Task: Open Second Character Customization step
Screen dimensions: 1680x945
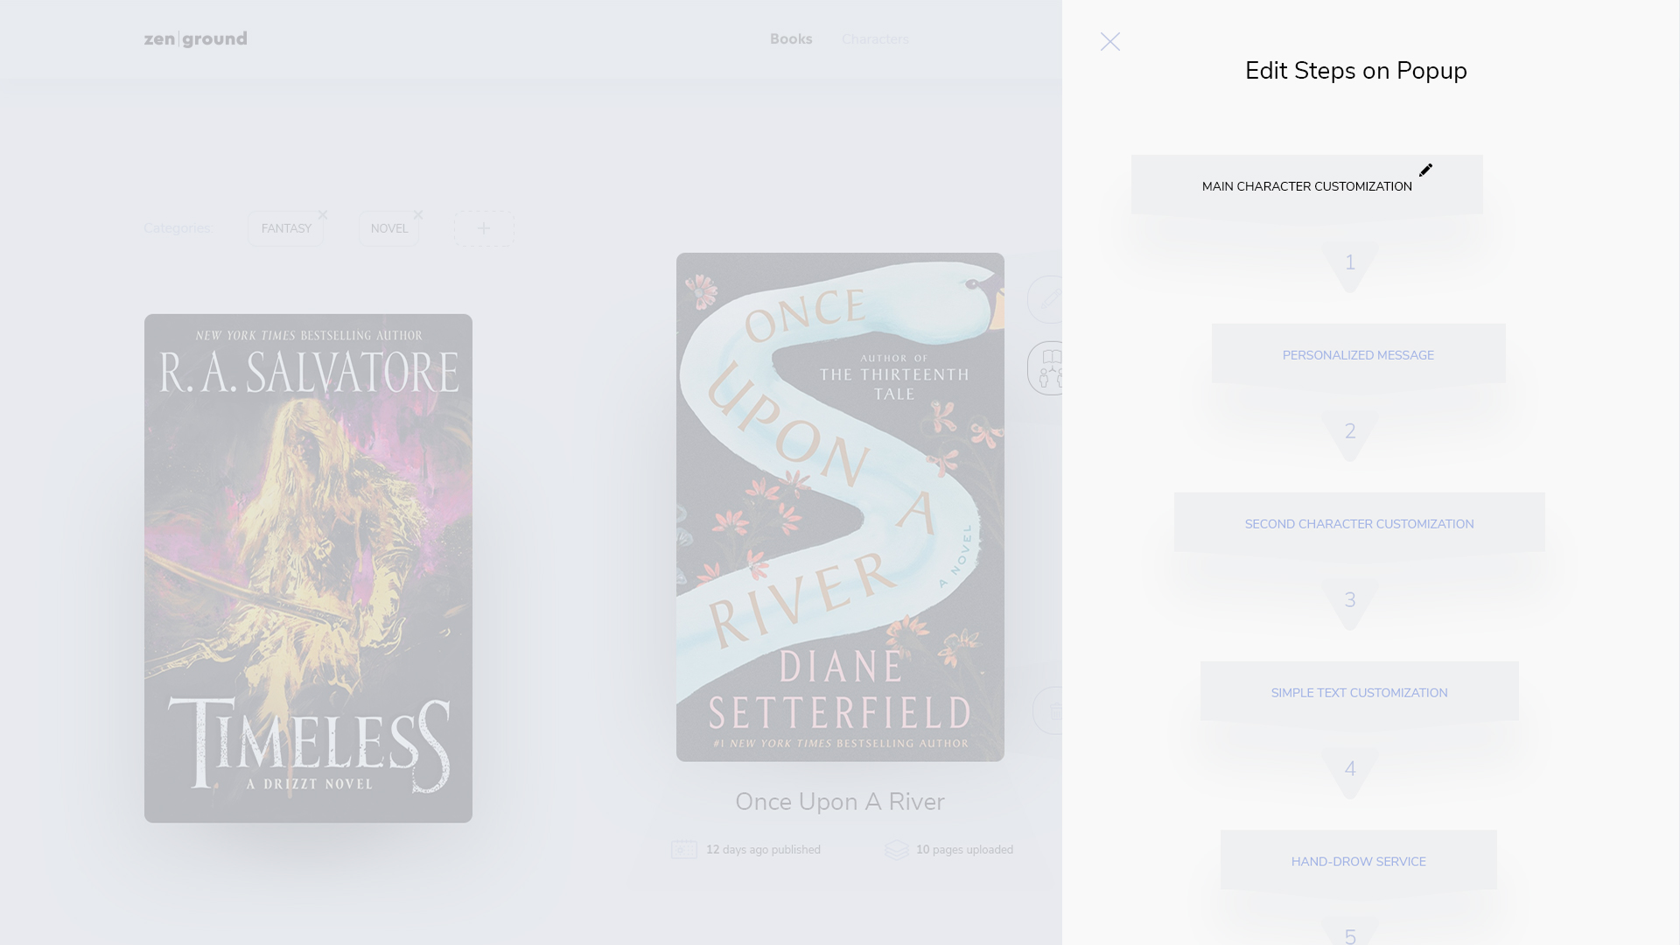Action: tap(1359, 523)
